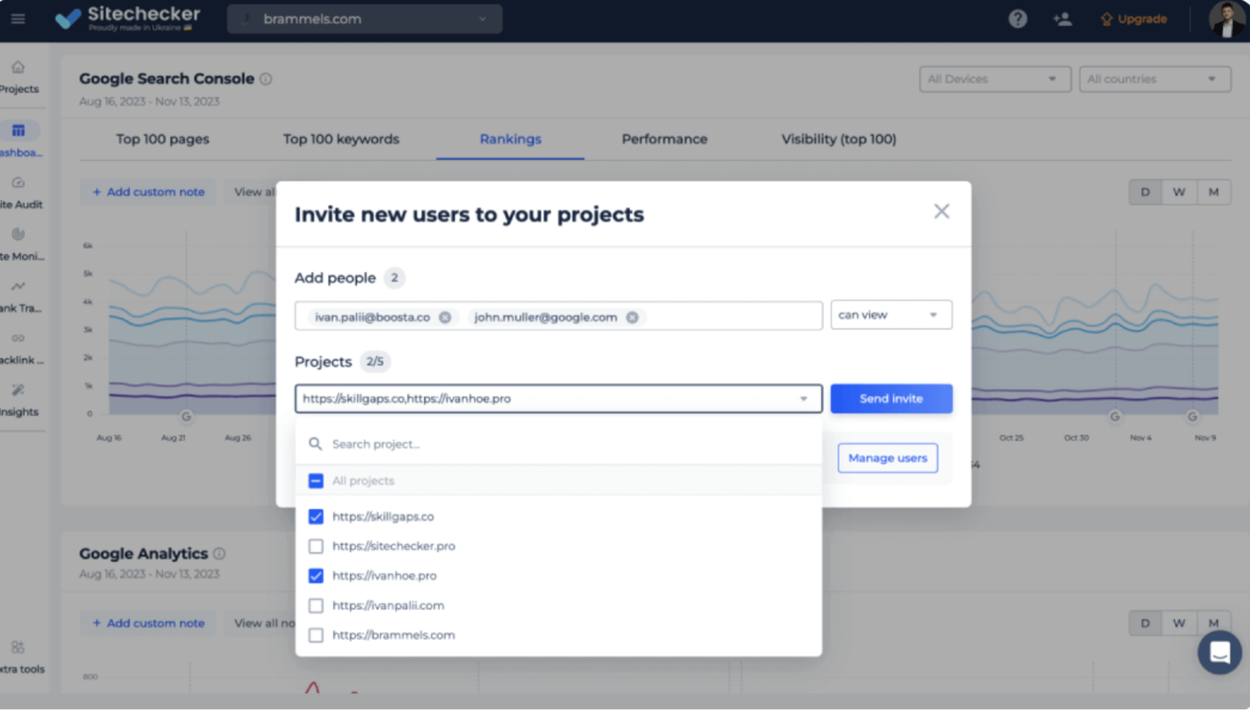Click Google Search Console info icon

click(266, 79)
